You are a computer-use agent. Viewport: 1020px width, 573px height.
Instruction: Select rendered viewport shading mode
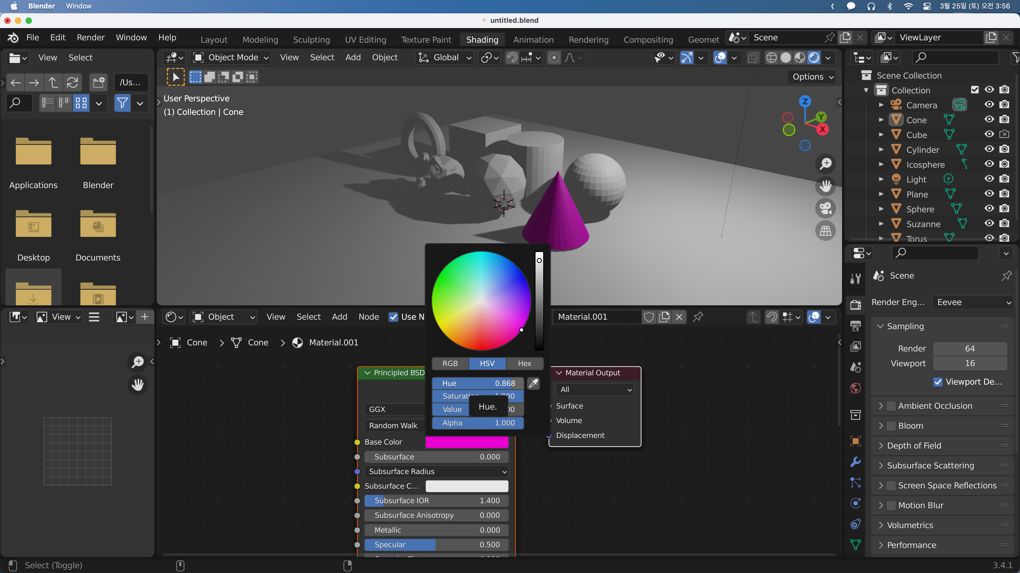click(x=814, y=58)
